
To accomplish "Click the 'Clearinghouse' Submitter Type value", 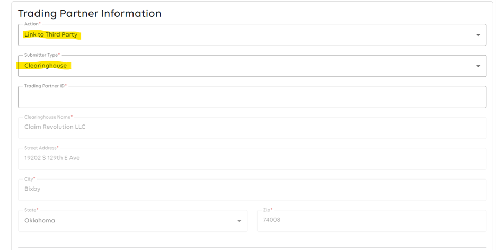I will point(46,66).
